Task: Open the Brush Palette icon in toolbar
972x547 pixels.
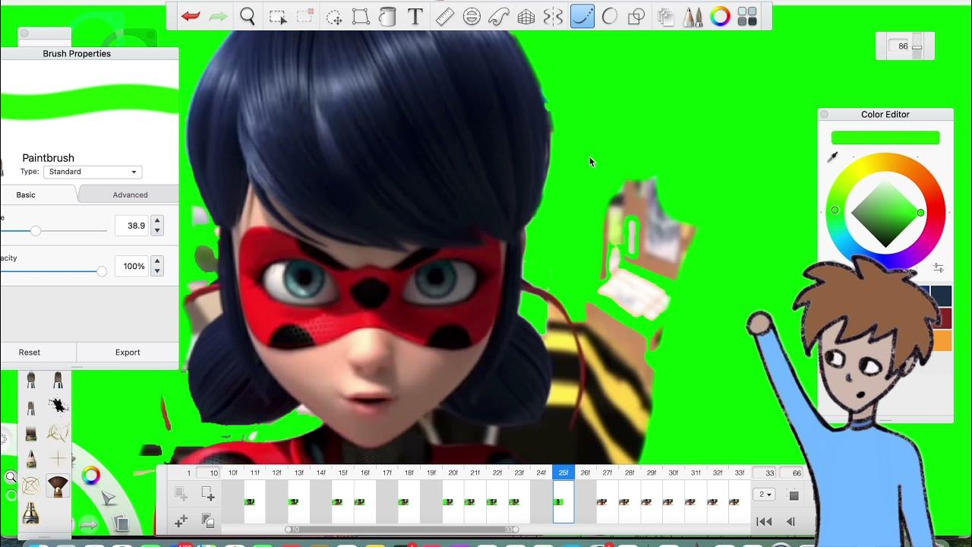Action: coord(693,17)
